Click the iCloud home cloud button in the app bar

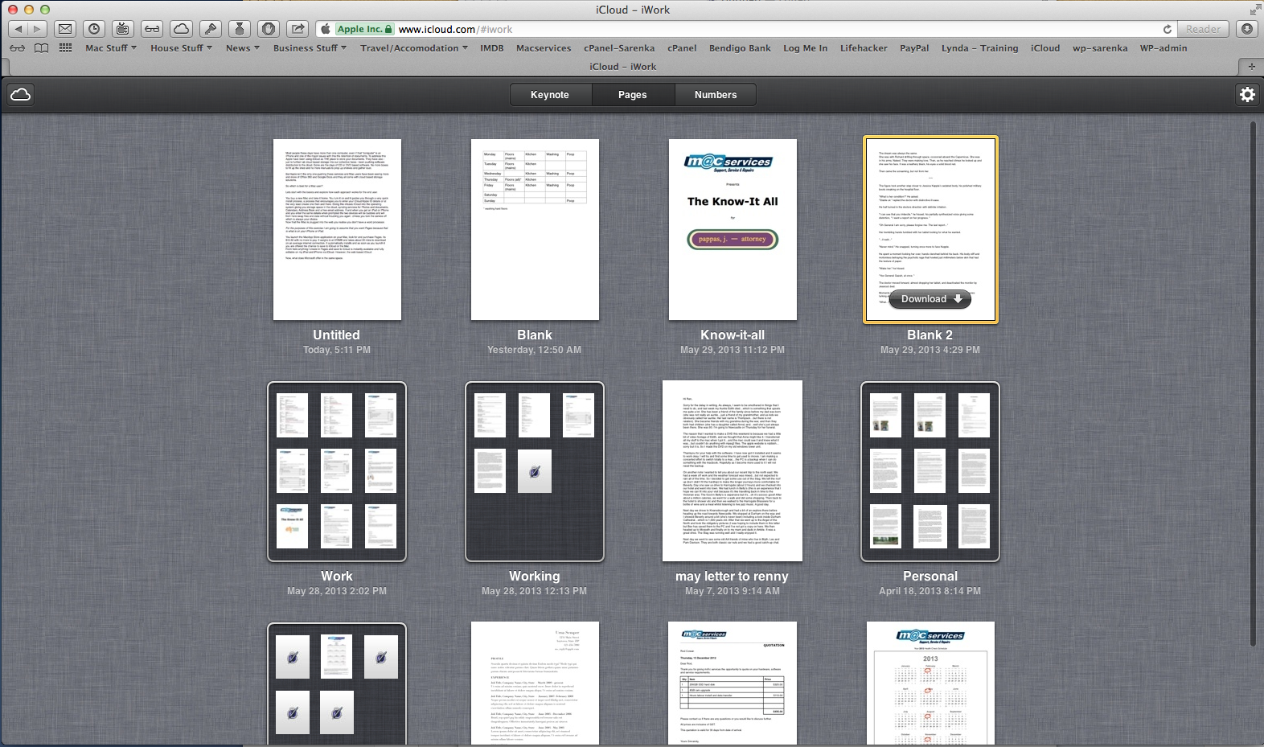tap(21, 95)
